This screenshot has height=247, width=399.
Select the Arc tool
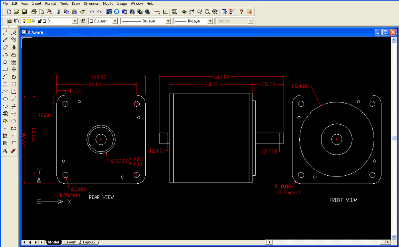pos(5,77)
